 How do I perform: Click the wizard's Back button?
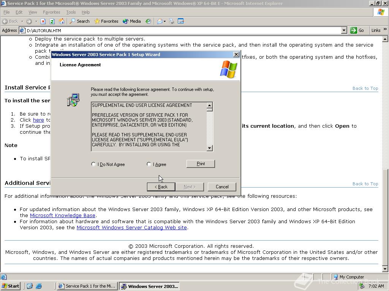coord(161,187)
